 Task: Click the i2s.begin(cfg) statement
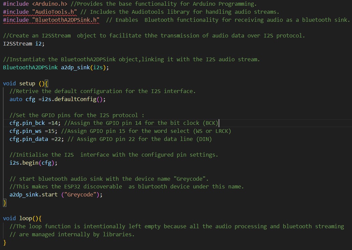(x=33, y=163)
